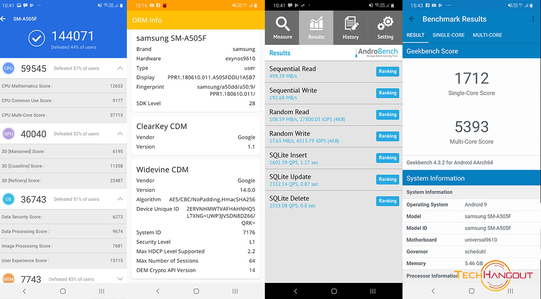The width and height of the screenshot is (541, 299).
Task: Open the Geekbench three-dot overflow menu
Action: coord(533,19)
